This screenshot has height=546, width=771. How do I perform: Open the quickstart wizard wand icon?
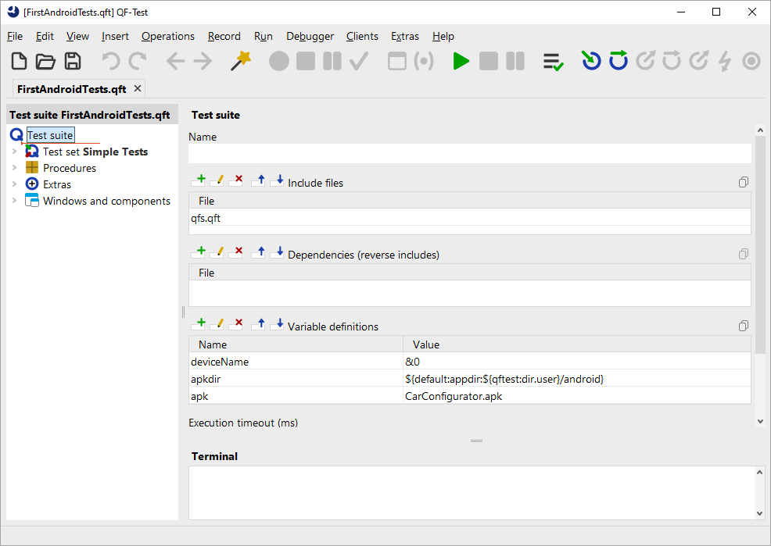click(x=241, y=62)
